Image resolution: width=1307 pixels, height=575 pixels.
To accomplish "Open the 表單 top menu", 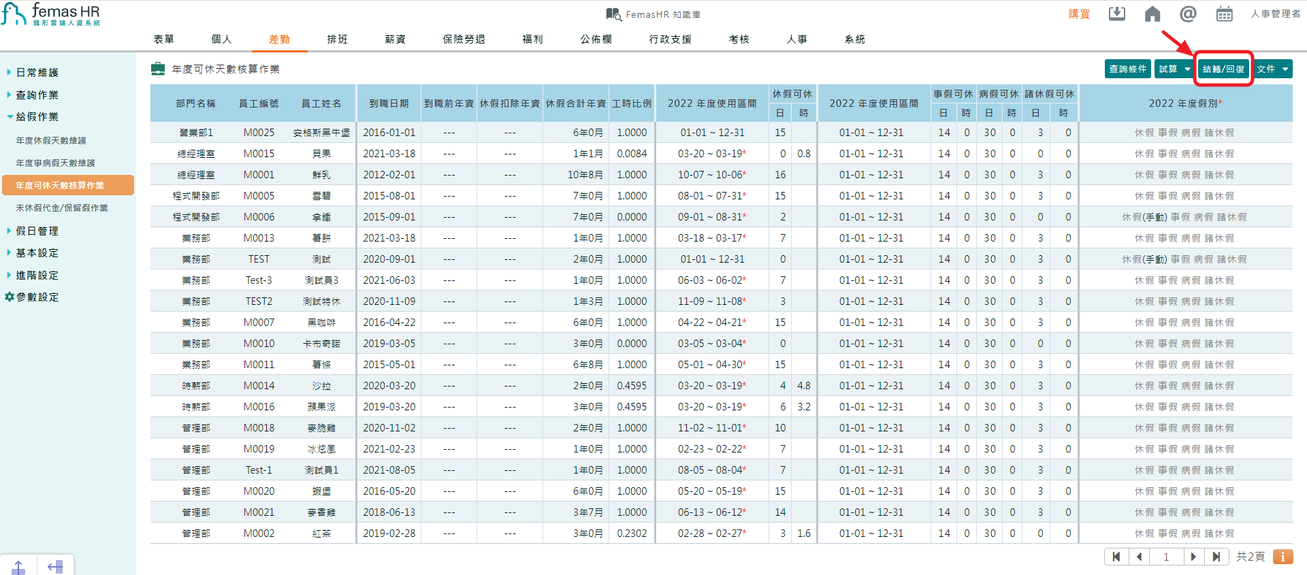I will [x=163, y=39].
